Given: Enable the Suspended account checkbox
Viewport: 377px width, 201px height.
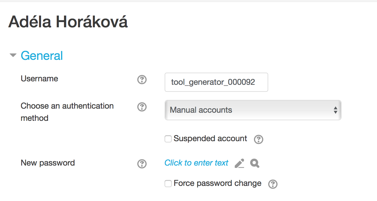Looking at the screenshot, I should coord(168,139).
